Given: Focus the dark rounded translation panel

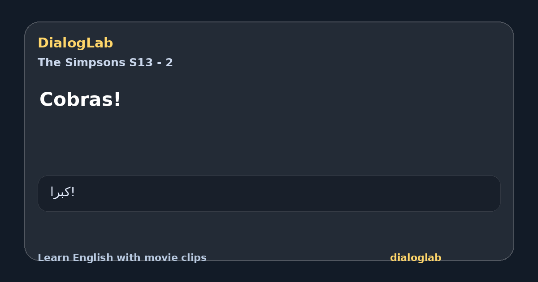Looking at the screenshot, I should pyautogui.click(x=269, y=193).
